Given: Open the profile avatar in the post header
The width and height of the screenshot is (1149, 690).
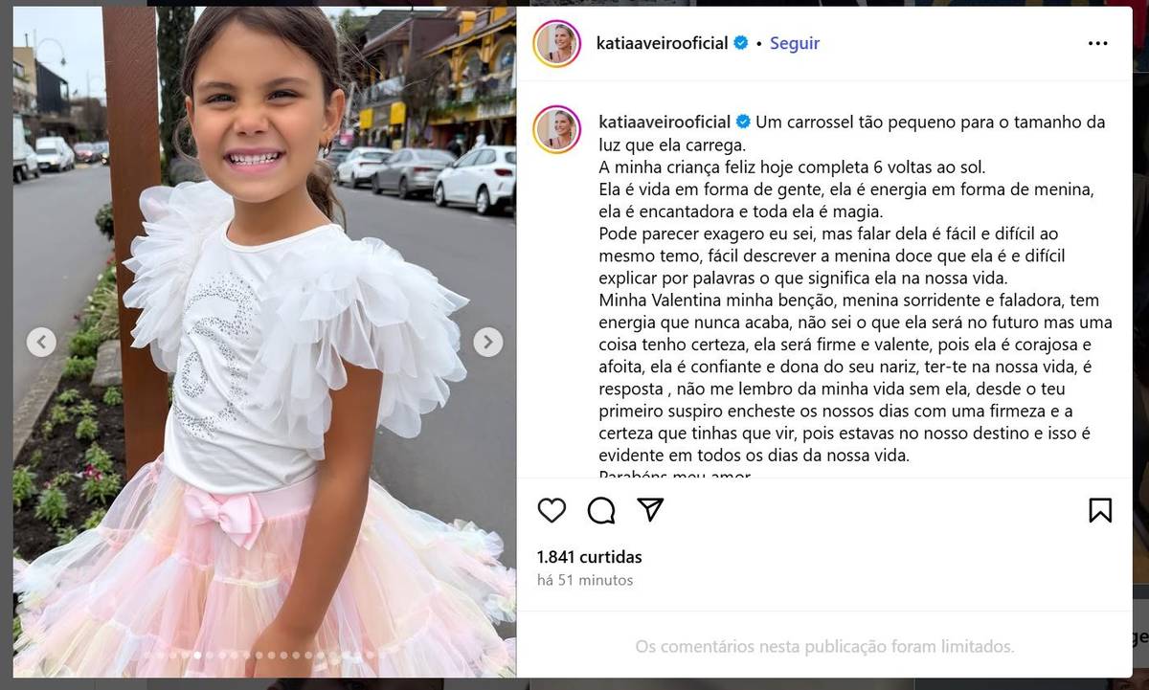Looking at the screenshot, I should tap(557, 43).
